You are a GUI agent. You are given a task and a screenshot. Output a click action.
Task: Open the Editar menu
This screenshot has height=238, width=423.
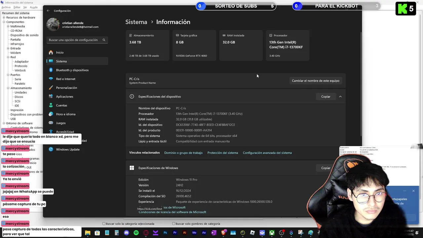point(17,7)
